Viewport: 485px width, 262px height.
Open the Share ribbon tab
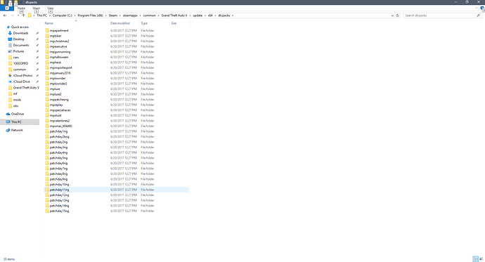click(36, 8)
